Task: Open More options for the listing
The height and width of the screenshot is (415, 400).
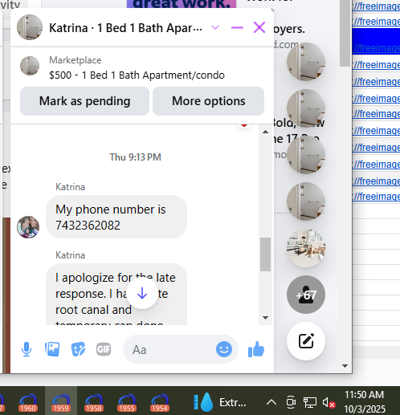Action: pyautogui.click(x=208, y=101)
